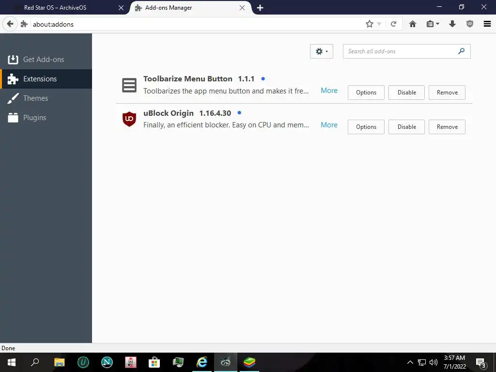Expand the bookmark star dropdown arrow
496x372 pixels.
tap(379, 24)
